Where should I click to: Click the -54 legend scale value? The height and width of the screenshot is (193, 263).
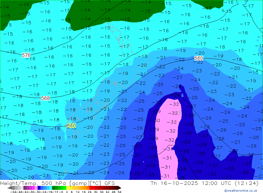13,192
